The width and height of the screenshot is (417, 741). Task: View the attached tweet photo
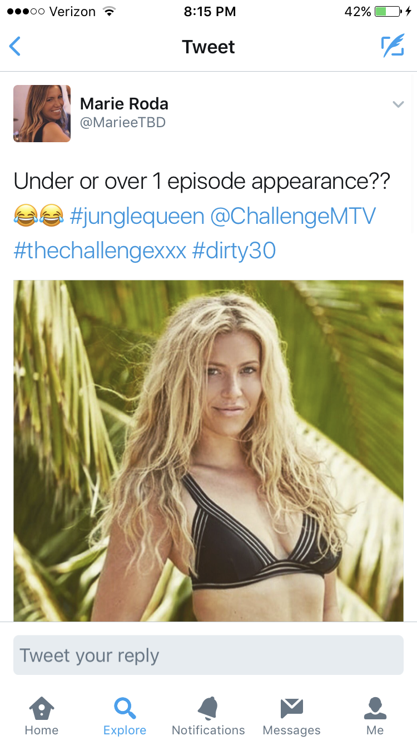(209, 450)
